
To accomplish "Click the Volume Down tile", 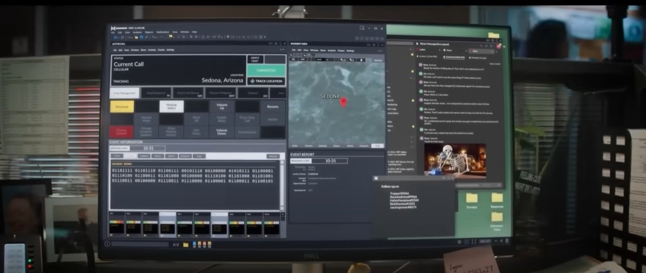I will point(221,132).
